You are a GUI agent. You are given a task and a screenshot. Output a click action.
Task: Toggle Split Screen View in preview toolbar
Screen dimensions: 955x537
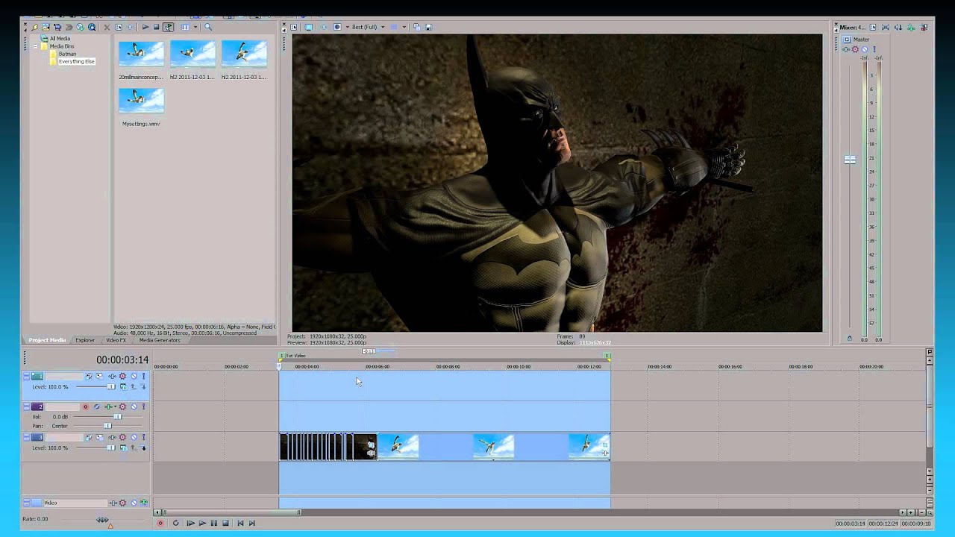click(337, 27)
